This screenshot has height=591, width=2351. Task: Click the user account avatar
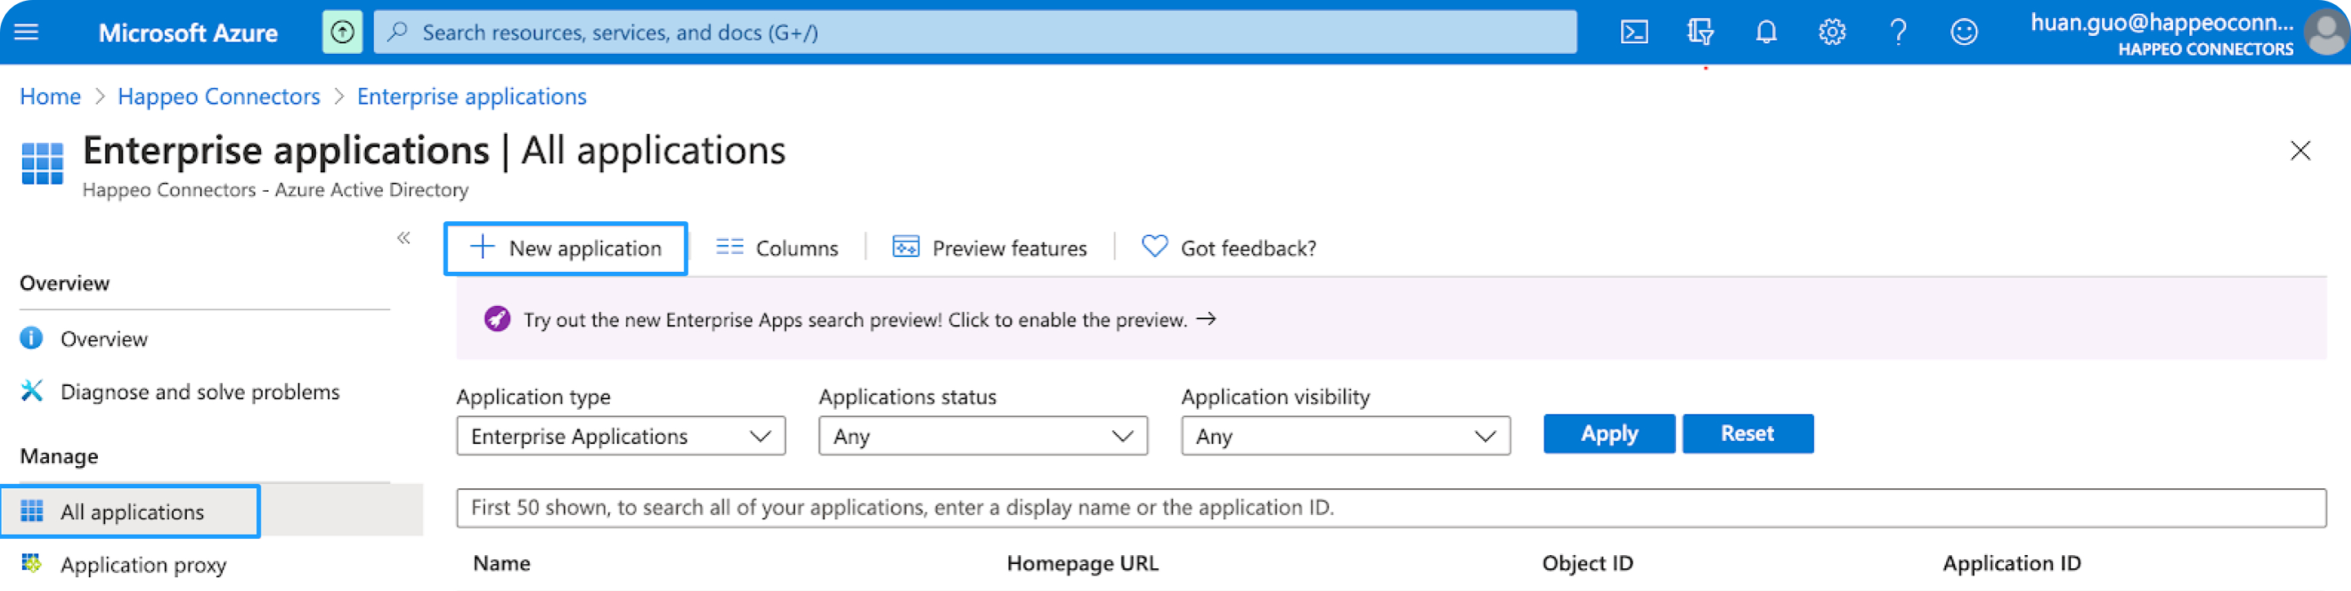(2325, 32)
